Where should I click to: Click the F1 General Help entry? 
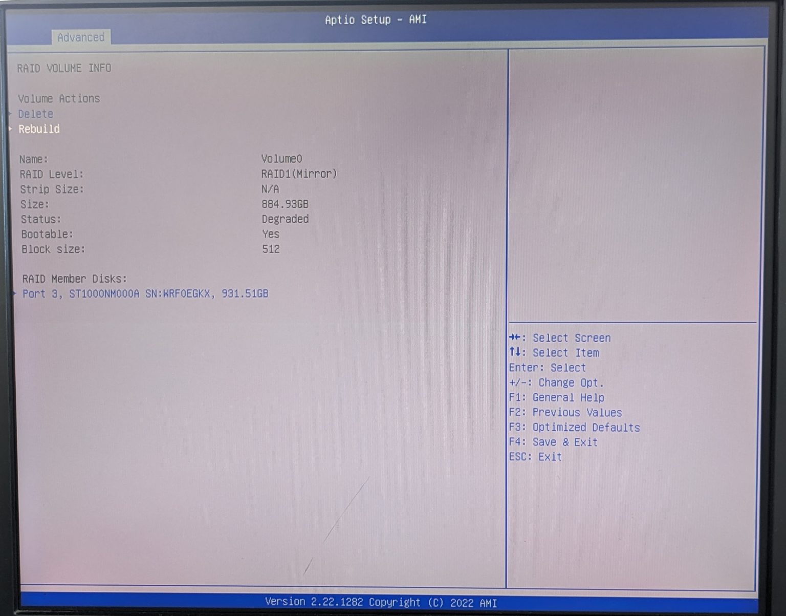556,397
